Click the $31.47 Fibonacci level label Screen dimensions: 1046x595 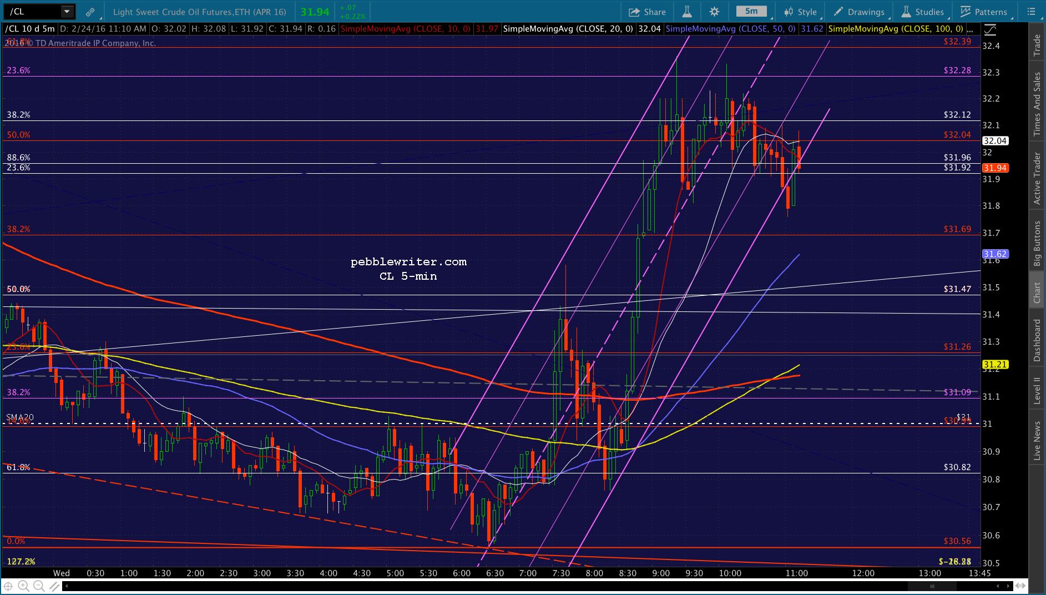pos(957,289)
